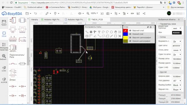The image size is (187, 105).
Task: Switch to the Начать tab
Action: tap(34, 20)
